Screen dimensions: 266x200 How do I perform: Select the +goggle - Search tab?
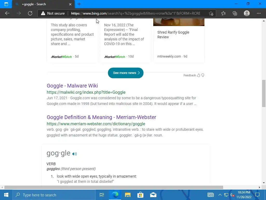[x=43, y=4]
